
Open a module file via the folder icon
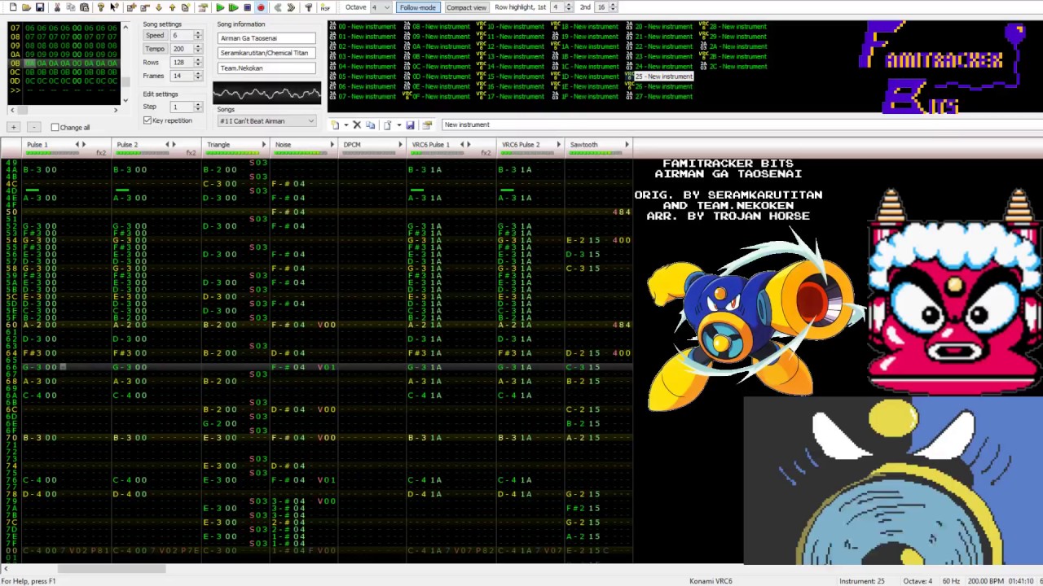coord(26,7)
